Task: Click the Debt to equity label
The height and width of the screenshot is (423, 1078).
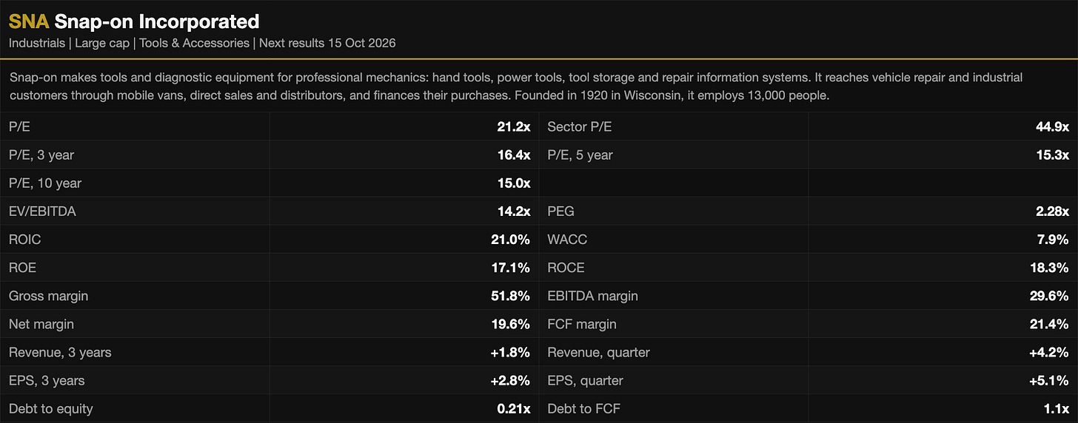Action: pos(51,408)
